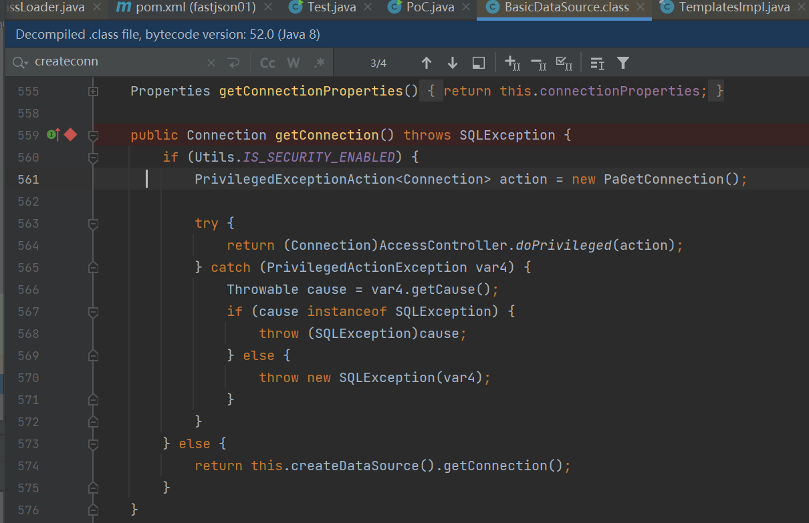Enable Regex search option

319,63
